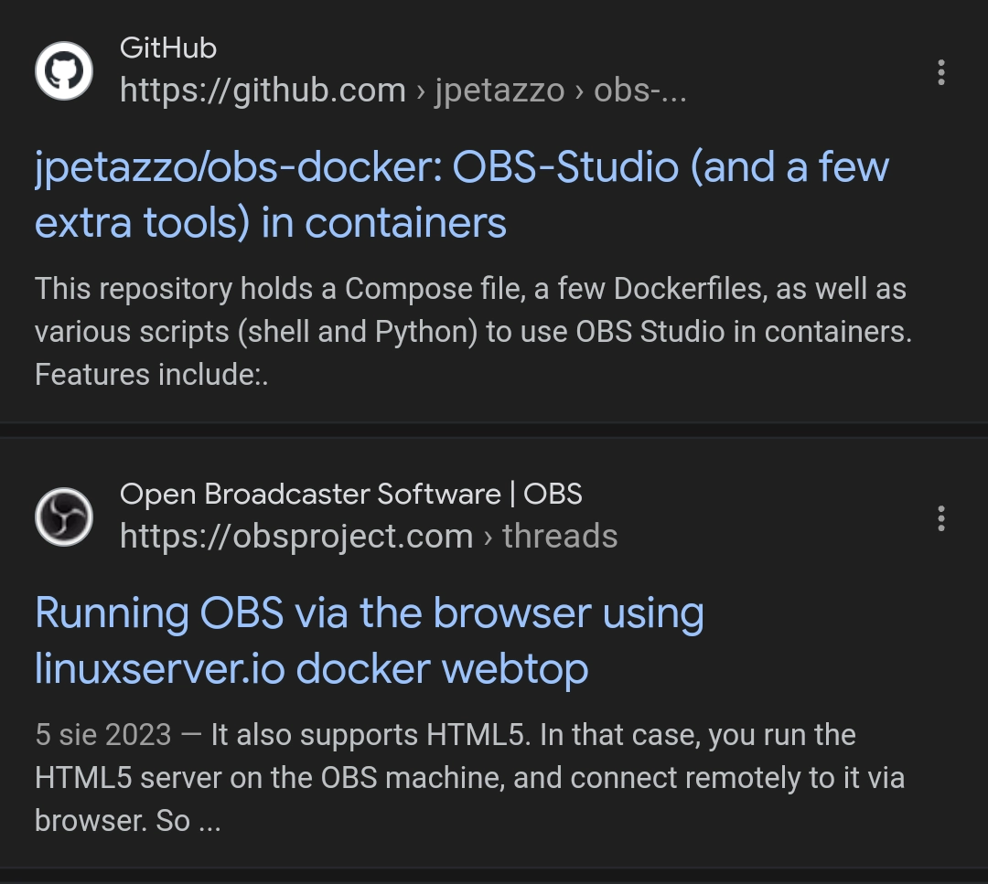Click the GitHub octocat favicon
988x884 pixels.
64,71
